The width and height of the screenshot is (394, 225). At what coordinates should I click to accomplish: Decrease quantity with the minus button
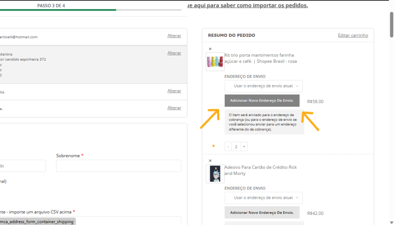click(x=228, y=146)
